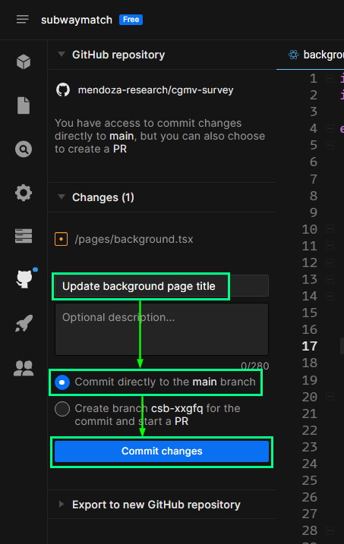The image size is (344, 544).
Task: Select Create branch csb-xxgfq for PR
Action: pyautogui.click(x=62, y=409)
